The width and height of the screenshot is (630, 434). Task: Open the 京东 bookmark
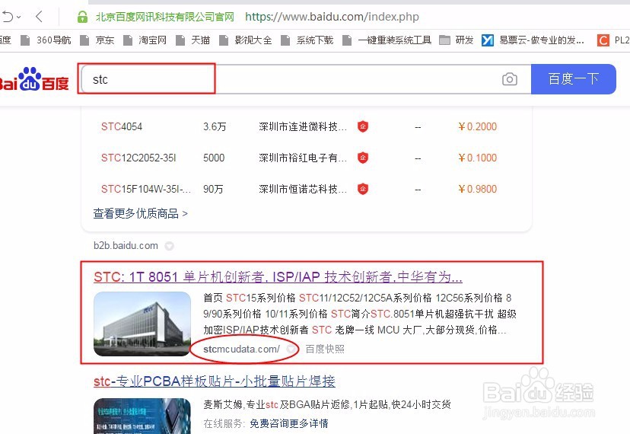click(97, 40)
